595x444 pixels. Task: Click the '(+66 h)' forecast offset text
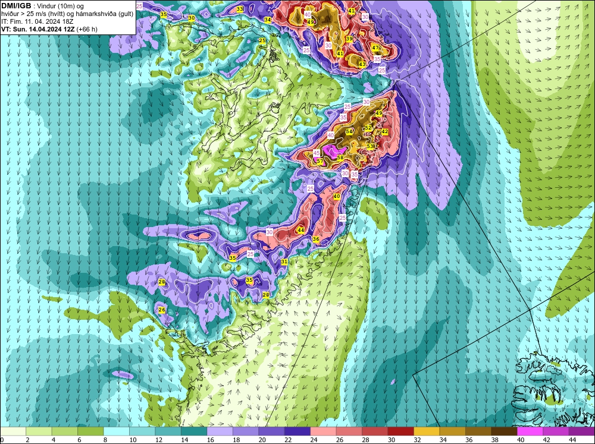coord(87,29)
